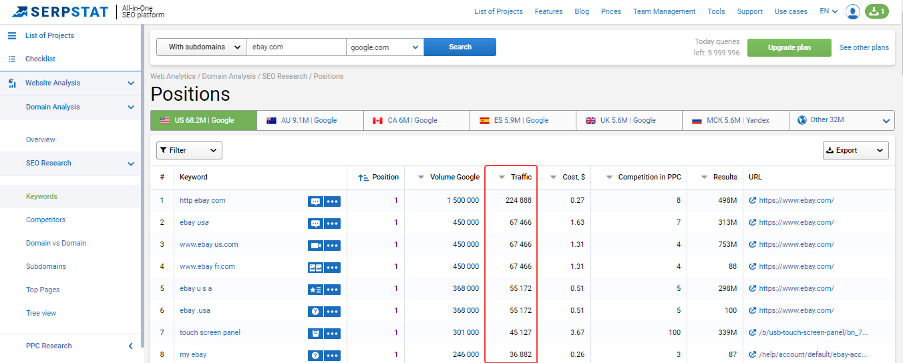This screenshot has width=903, height=363.
Task: Collapse the Domain Analysis section
Action: [x=131, y=107]
